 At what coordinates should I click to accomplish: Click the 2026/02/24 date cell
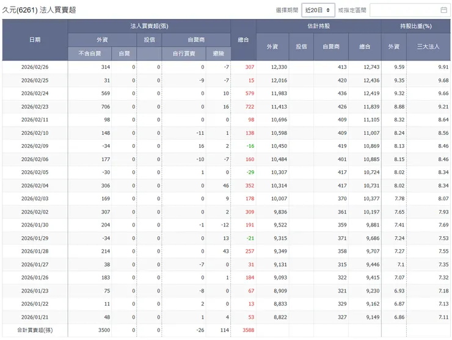coord(35,93)
